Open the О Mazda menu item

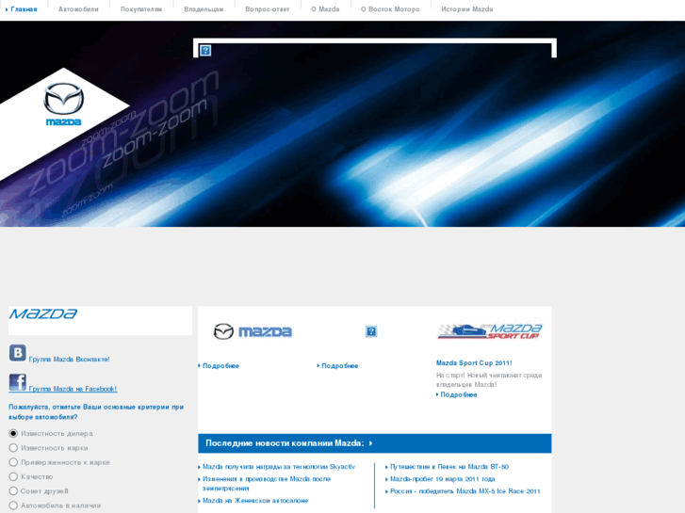click(x=325, y=9)
